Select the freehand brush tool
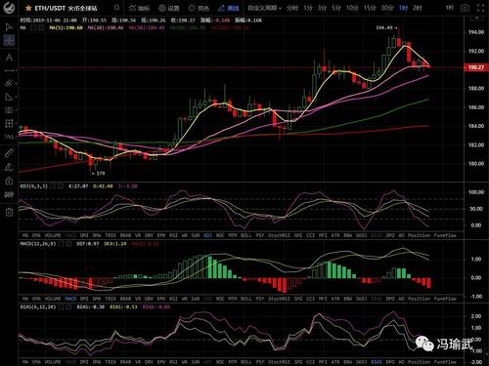Image resolution: width=489 pixels, height=366 pixels. (9, 167)
